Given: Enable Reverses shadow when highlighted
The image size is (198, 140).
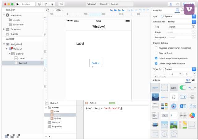Looking at the screenshot, I should [x=156, y=48].
